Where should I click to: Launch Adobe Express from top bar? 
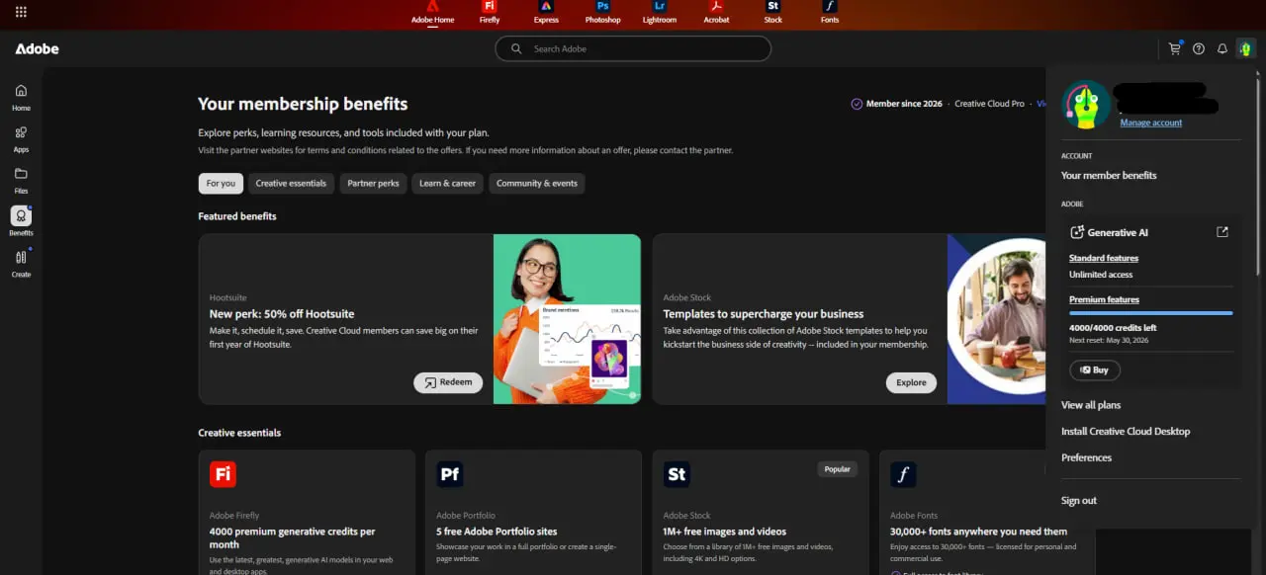click(546, 13)
